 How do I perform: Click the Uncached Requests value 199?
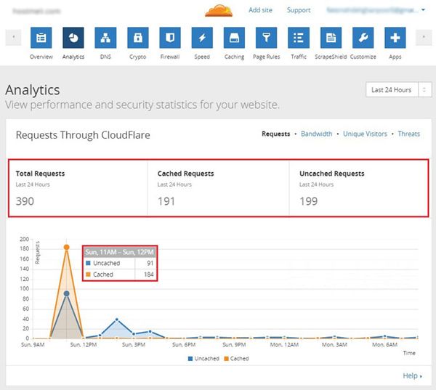[x=308, y=201]
